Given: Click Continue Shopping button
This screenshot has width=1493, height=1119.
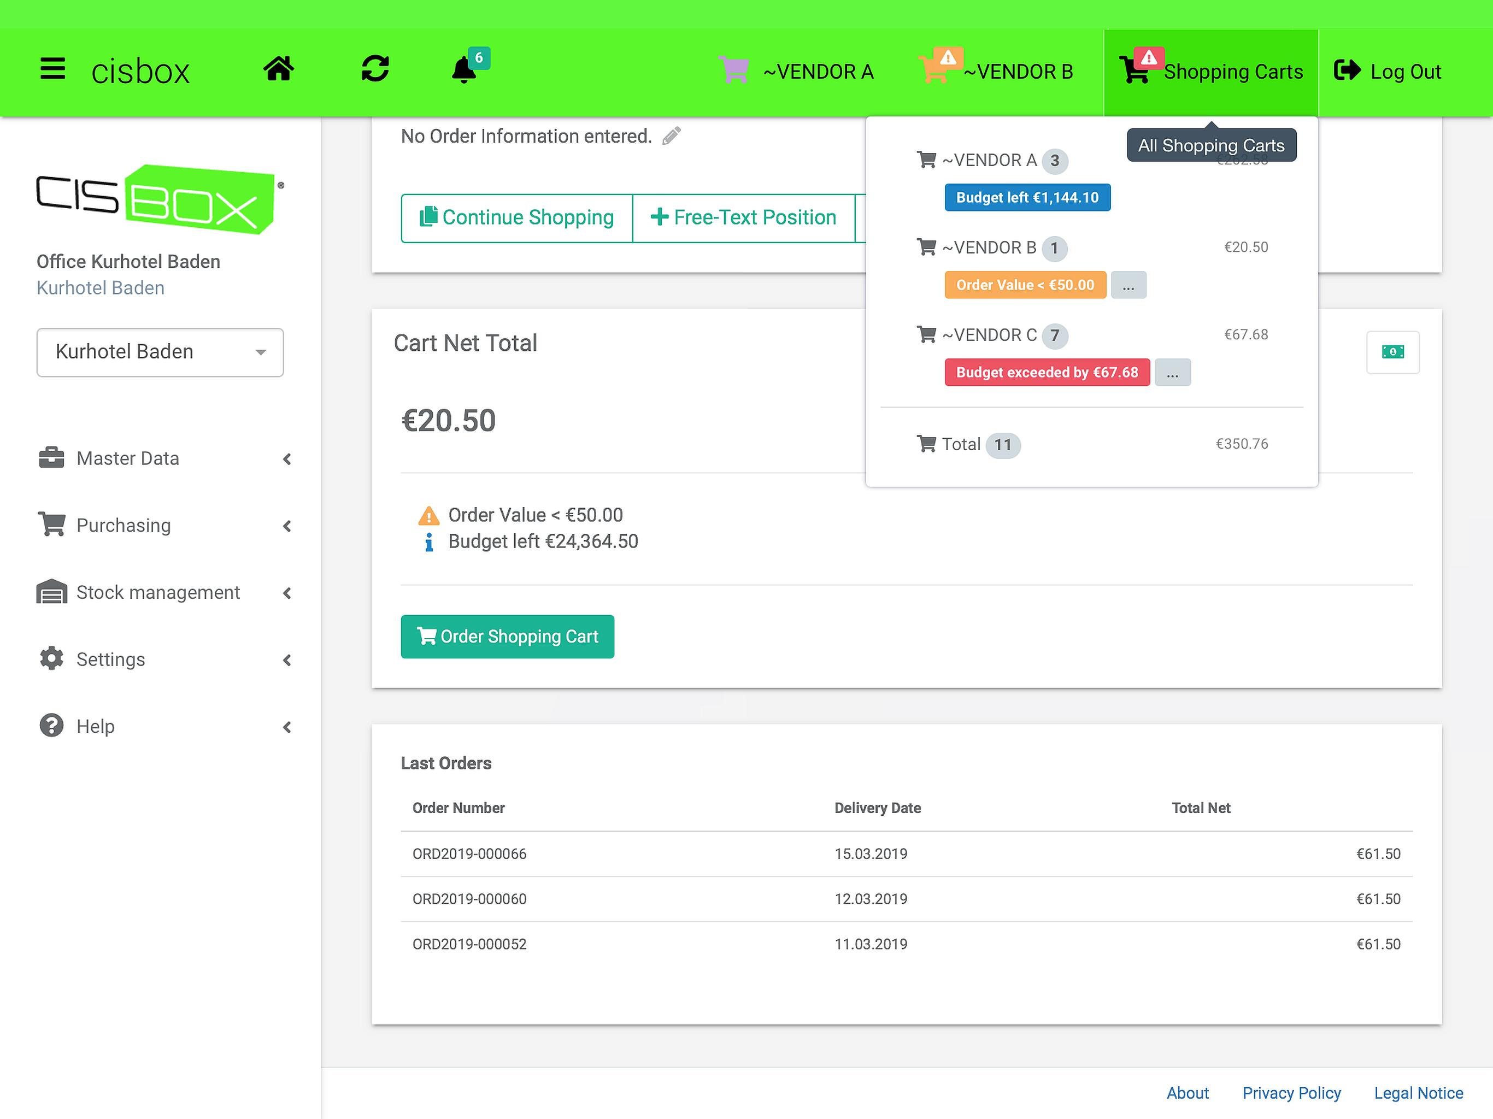Looking at the screenshot, I should pyautogui.click(x=516, y=217).
